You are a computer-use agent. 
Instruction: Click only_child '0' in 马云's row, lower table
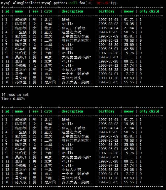pos(140,174)
